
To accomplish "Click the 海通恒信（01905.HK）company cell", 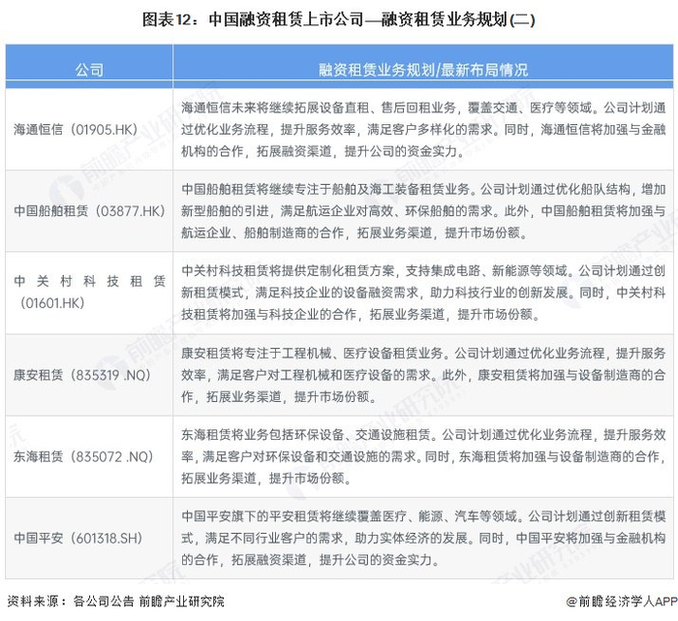I will (x=89, y=129).
